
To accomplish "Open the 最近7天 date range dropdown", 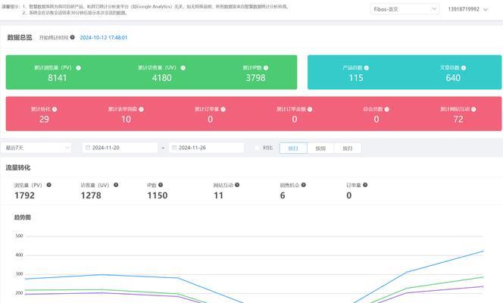I will pyautogui.click(x=38, y=148).
